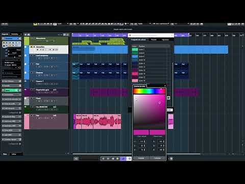Viewport: 245px width, 184px height.
Task: Click the pink waveform audio clip
Action: pos(97,122)
